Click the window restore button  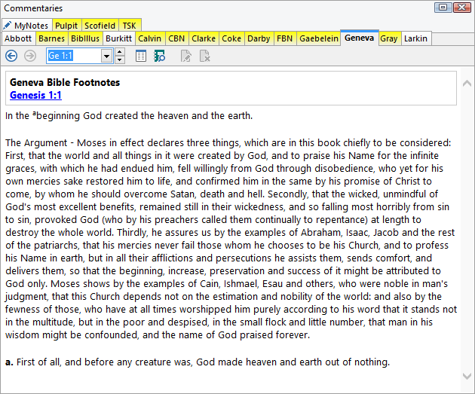[443, 8]
